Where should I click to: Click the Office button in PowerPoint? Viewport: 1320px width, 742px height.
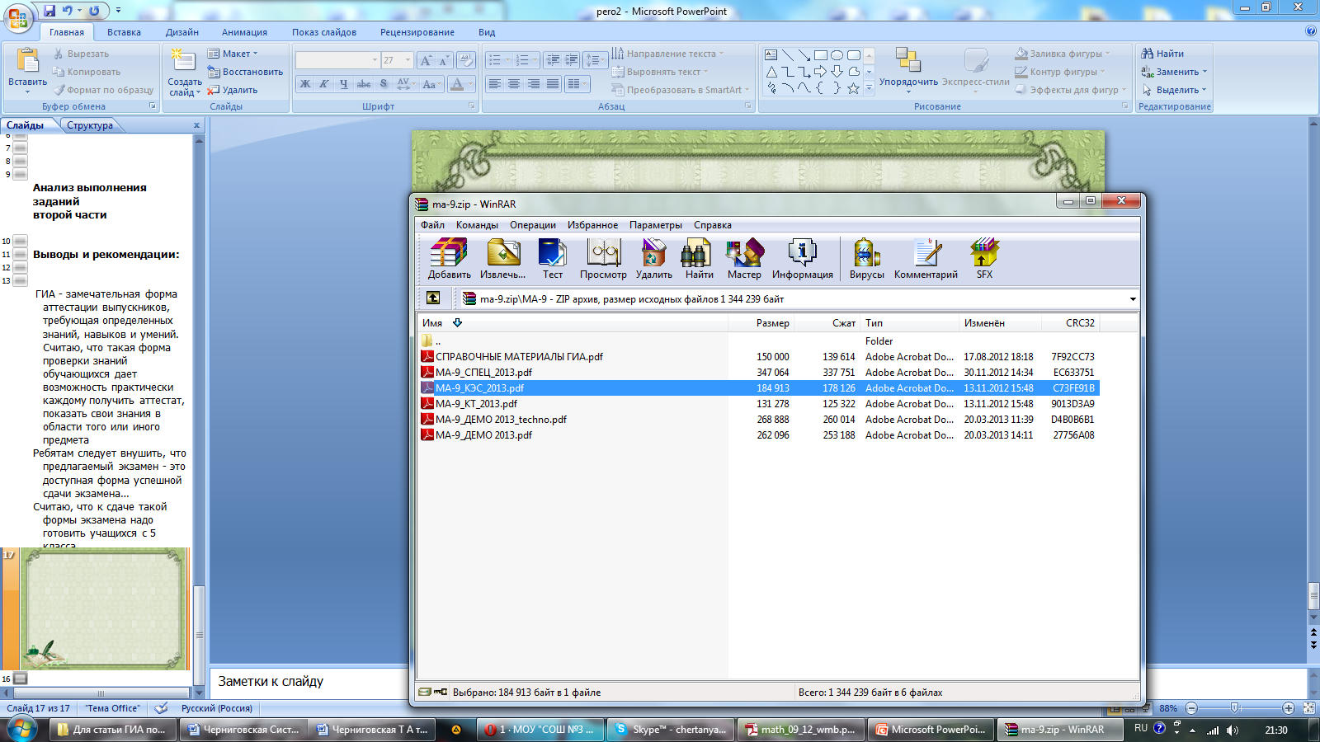[18, 16]
